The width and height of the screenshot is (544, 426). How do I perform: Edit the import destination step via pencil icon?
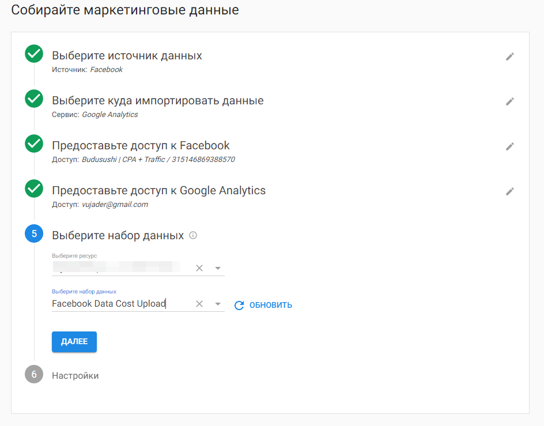pyautogui.click(x=509, y=101)
